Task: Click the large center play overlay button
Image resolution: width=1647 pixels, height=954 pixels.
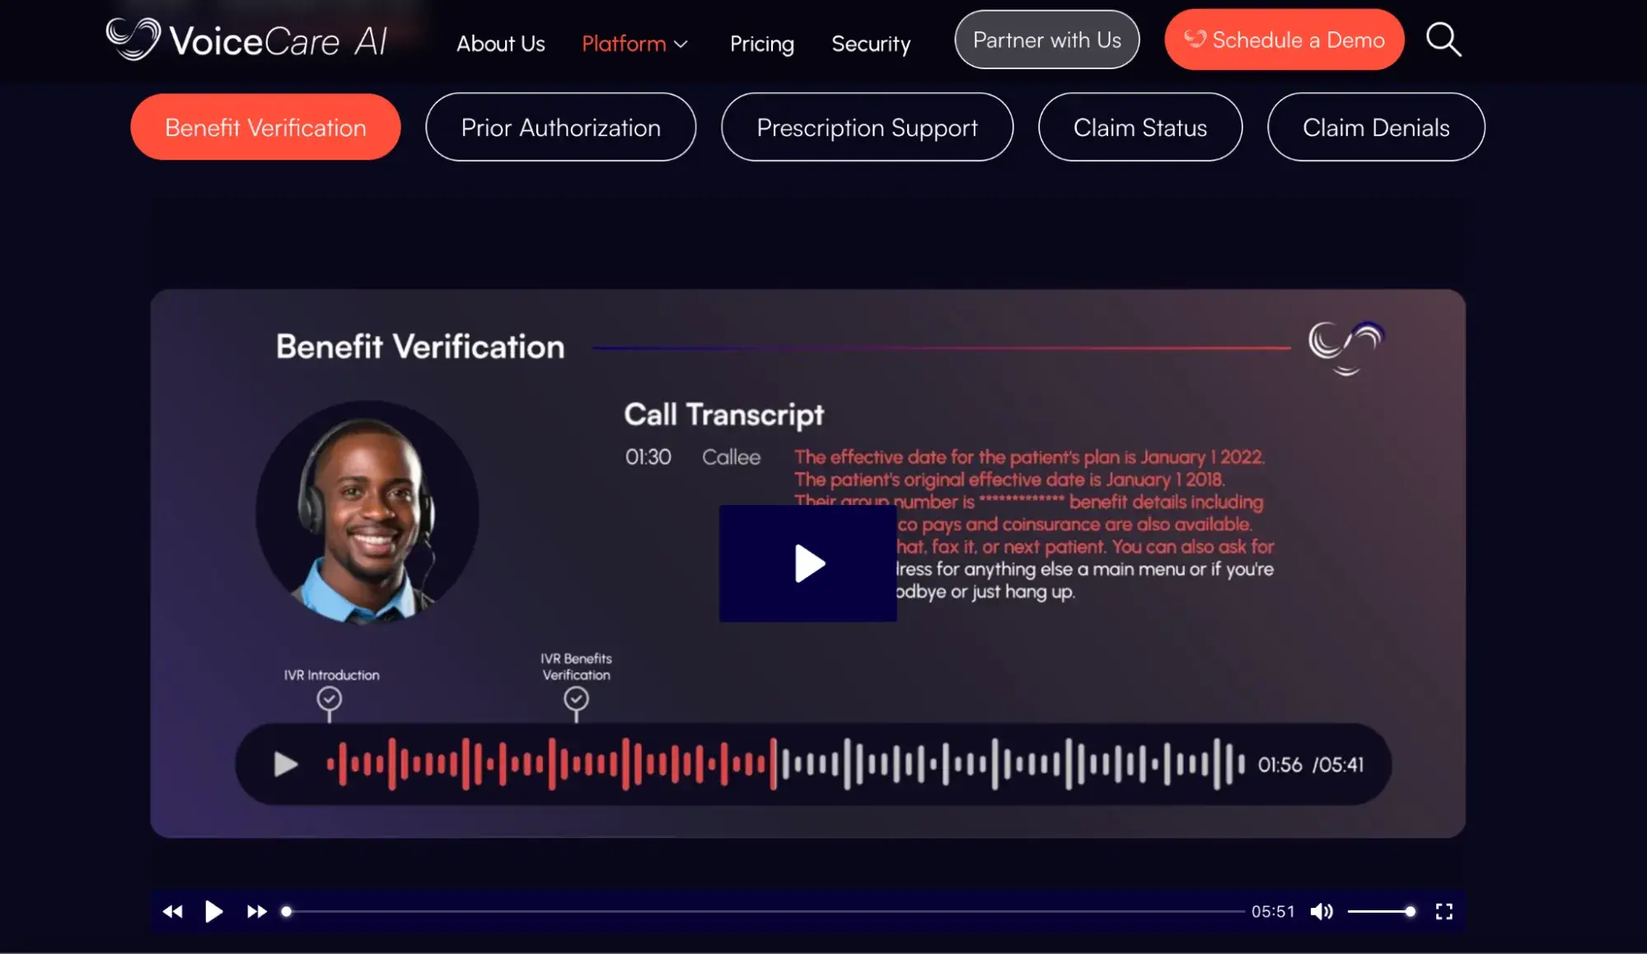Action: (x=807, y=564)
